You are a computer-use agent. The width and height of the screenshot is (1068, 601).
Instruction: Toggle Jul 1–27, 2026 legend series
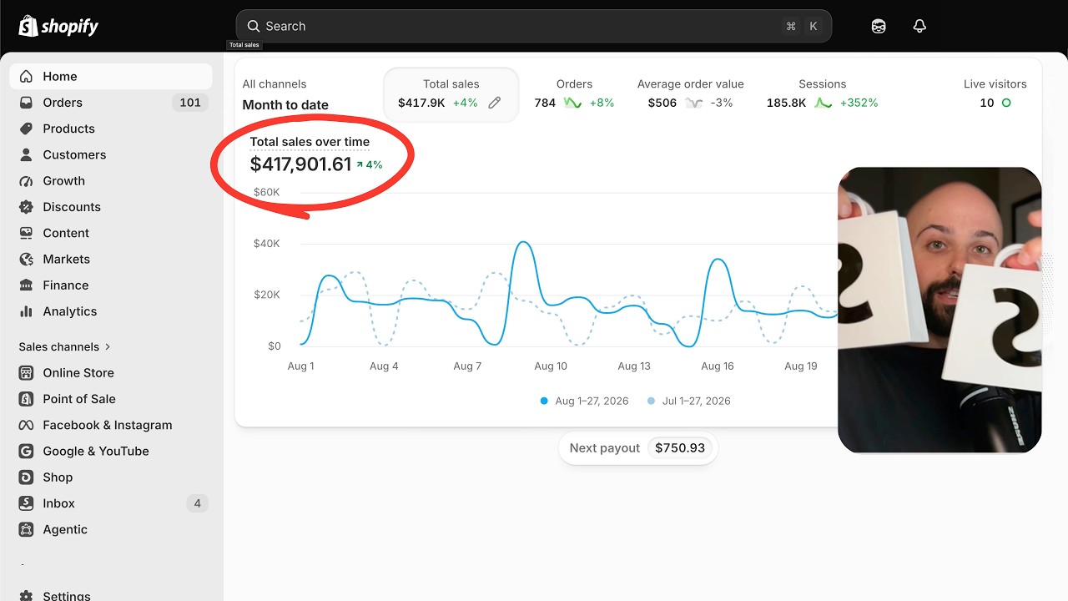(689, 402)
